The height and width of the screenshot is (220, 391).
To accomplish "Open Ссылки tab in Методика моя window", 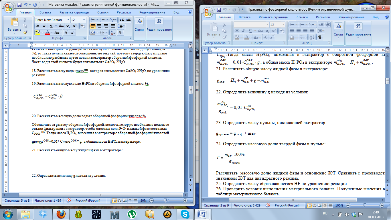I will 103,12.
